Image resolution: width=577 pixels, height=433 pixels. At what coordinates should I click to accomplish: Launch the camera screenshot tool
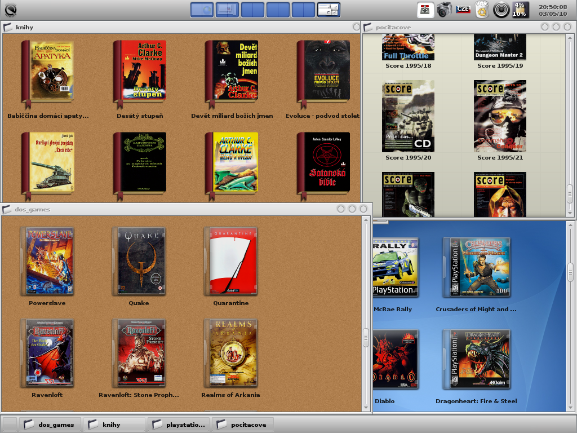(444, 10)
